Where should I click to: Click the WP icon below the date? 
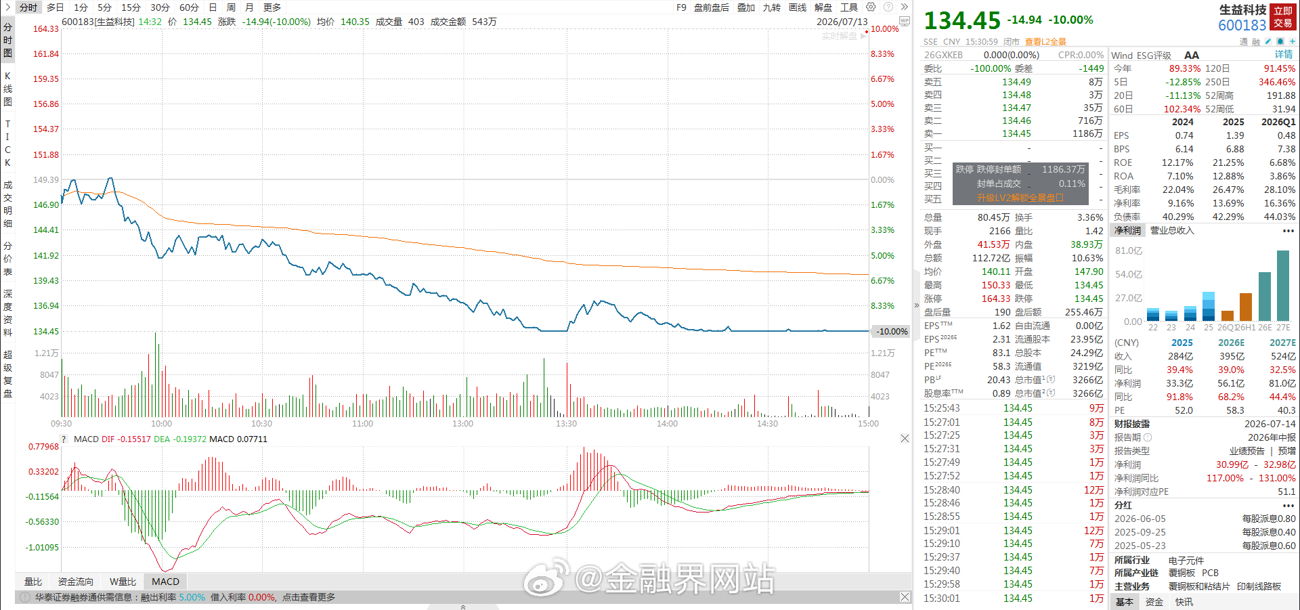(x=904, y=21)
